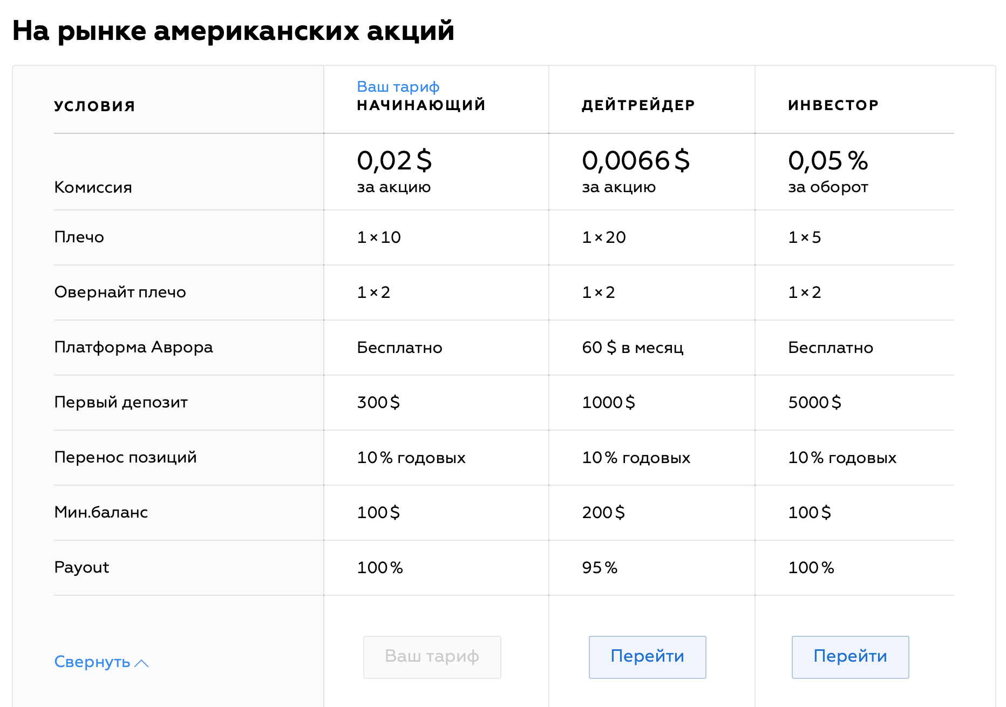The image size is (1006, 707).
Task: Click the Платформа Аврора row label
Action: pyautogui.click(x=133, y=347)
